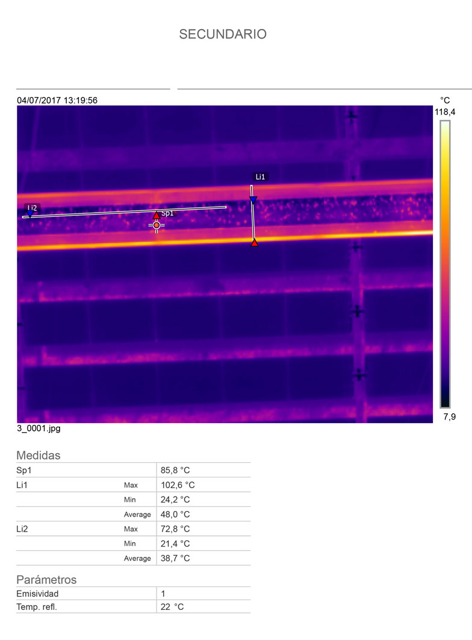
Task: Click the Temp. refl. parameter label
Action: coord(37,607)
